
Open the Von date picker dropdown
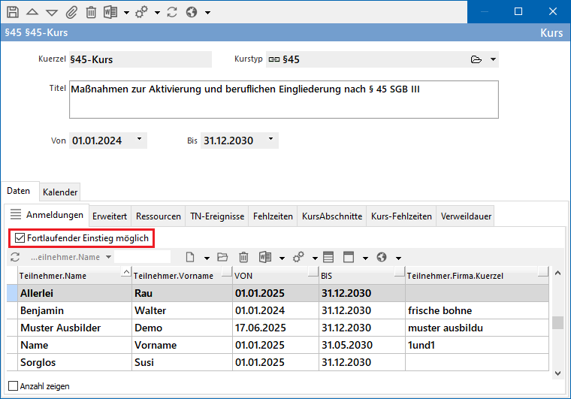139,140
